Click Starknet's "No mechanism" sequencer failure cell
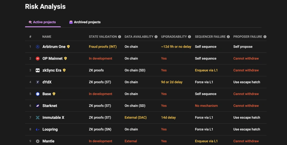The width and height of the screenshot is (287, 145). coord(206,106)
